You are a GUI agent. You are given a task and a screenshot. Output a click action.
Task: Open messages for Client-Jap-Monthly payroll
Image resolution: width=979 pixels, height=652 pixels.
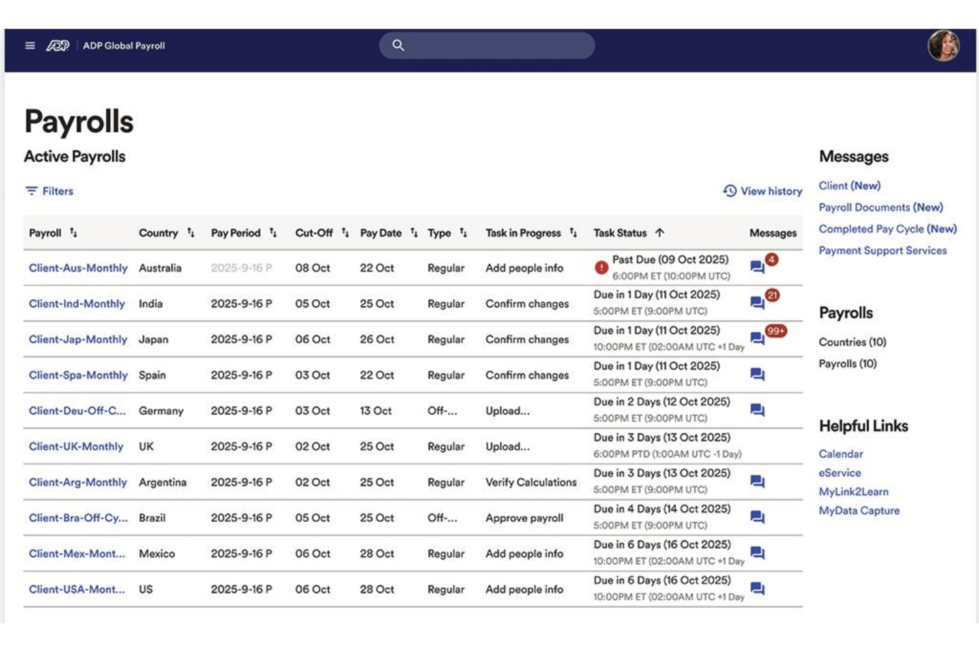point(757,338)
